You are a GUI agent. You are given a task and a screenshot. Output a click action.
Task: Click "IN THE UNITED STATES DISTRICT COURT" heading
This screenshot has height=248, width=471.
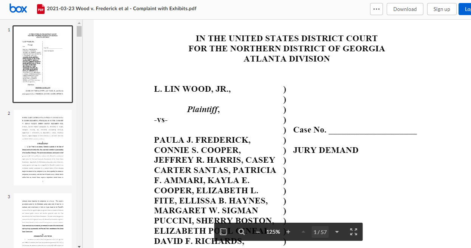pyautogui.click(x=287, y=39)
